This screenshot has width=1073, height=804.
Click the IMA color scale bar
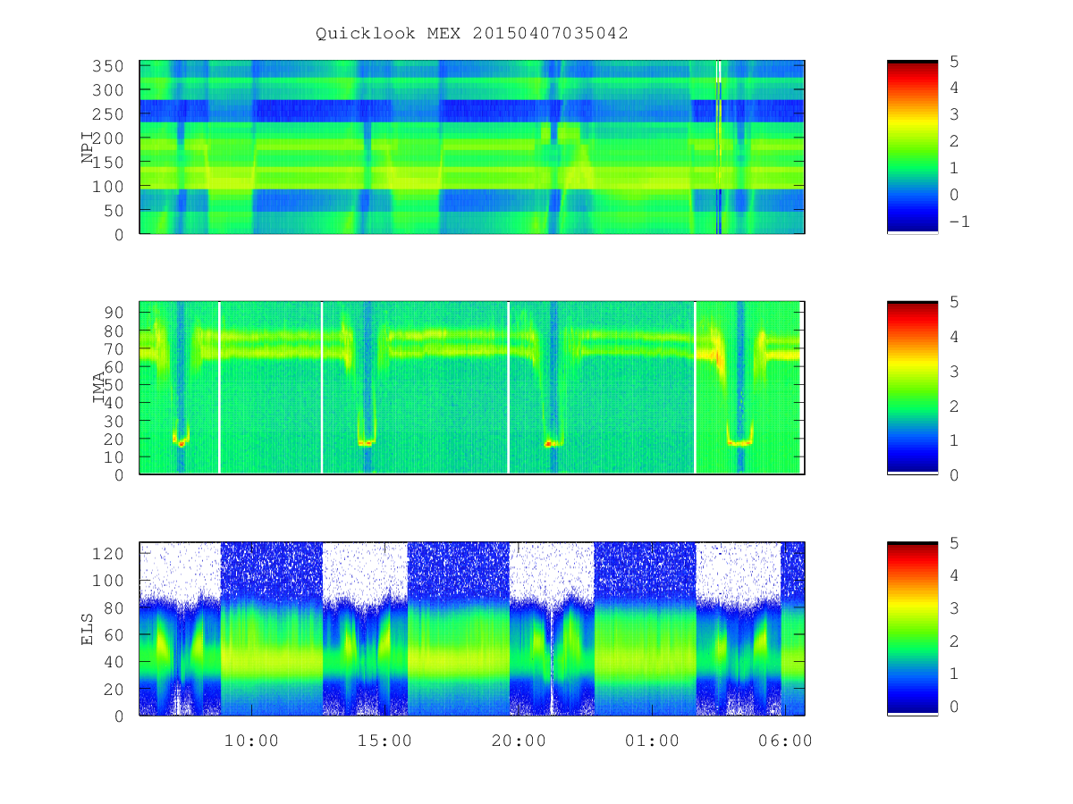[x=912, y=388]
